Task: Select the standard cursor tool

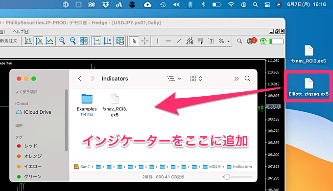Action: point(134,41)
